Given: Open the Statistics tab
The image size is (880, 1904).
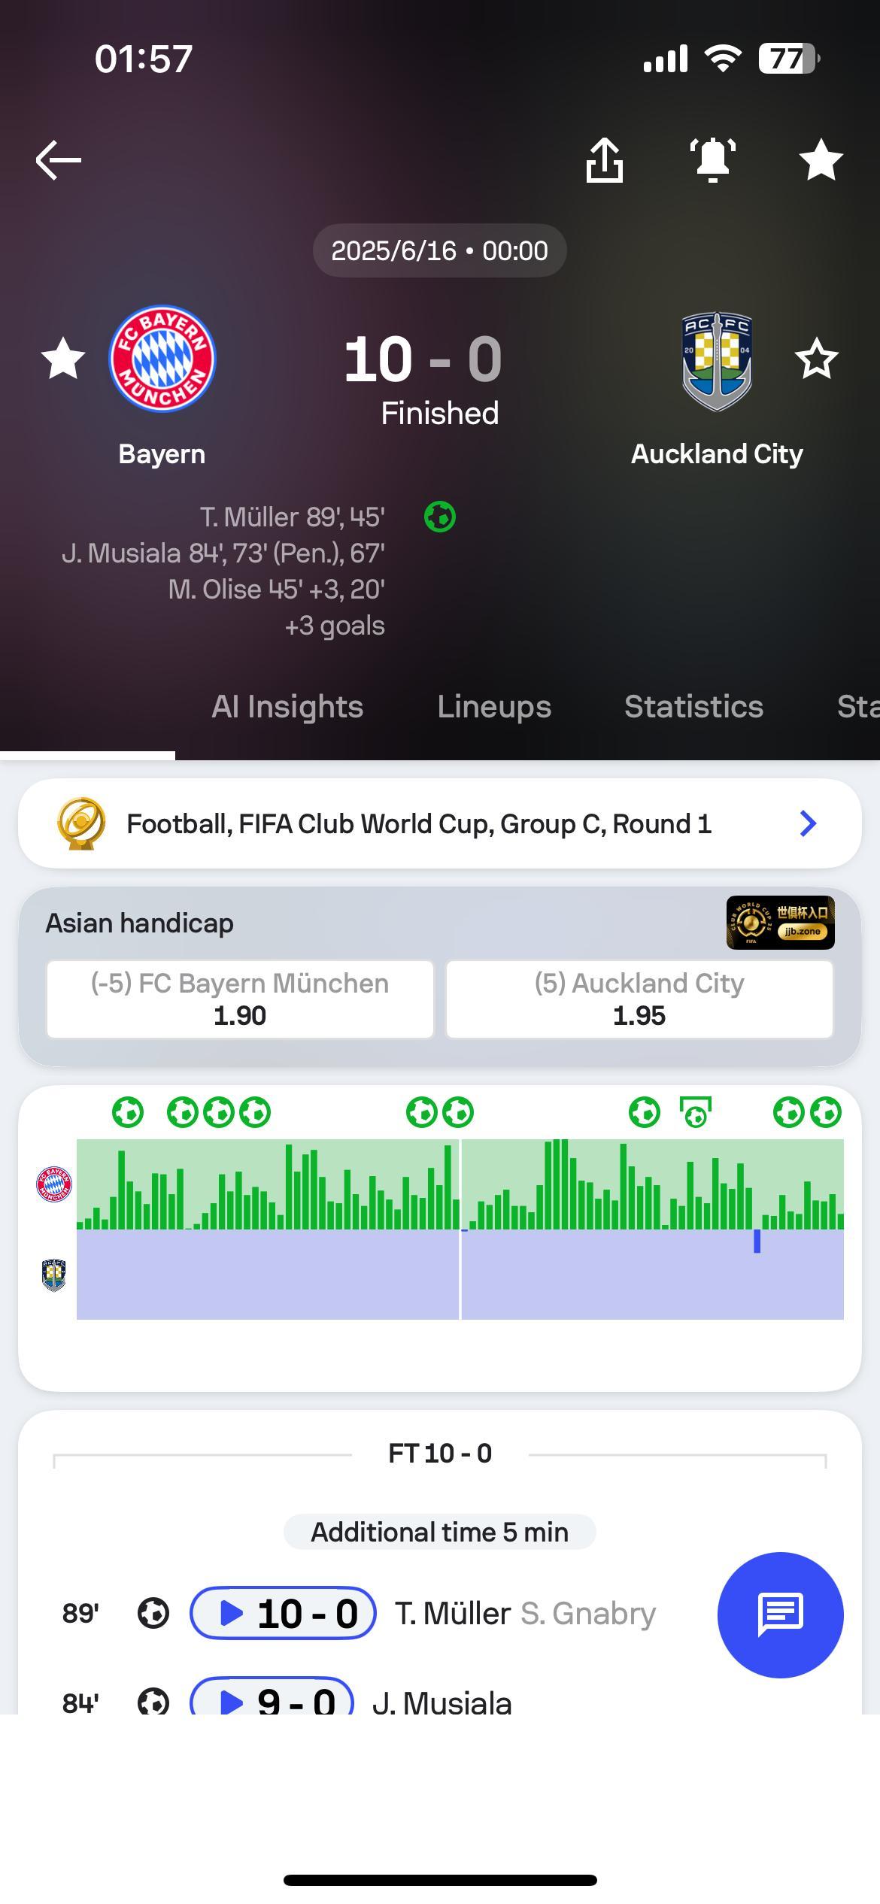Looking at the screenshot, I should tap(693, 707).
